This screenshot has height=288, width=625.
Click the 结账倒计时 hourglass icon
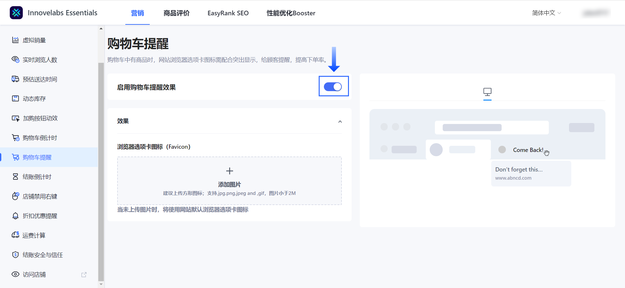click(x=15, y=177)
